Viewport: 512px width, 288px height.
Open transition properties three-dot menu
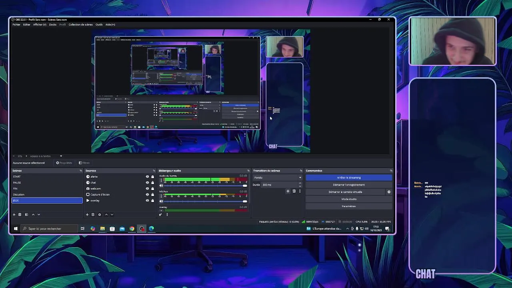[300, 191]
